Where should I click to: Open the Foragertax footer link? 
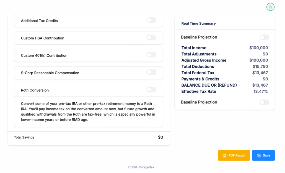click(x=147, y=167)
